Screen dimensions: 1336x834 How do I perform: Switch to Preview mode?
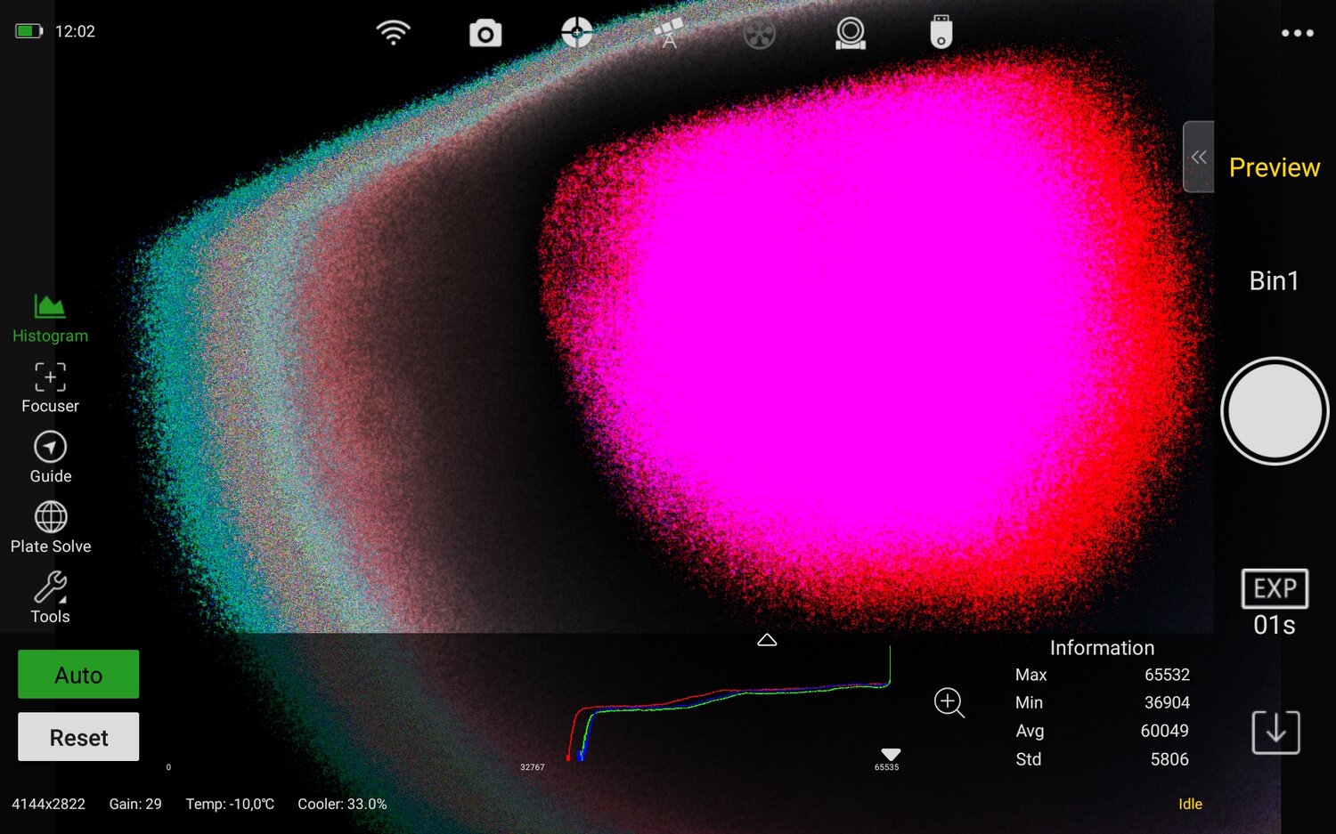point(1275,167)
